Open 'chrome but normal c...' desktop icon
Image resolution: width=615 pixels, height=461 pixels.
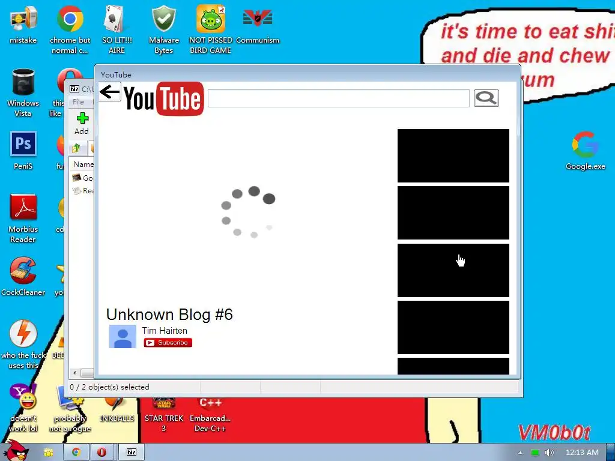tap(70, 29)
